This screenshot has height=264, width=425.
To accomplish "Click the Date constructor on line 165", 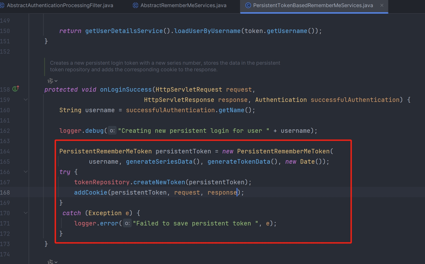I will [x=307, y=162].
